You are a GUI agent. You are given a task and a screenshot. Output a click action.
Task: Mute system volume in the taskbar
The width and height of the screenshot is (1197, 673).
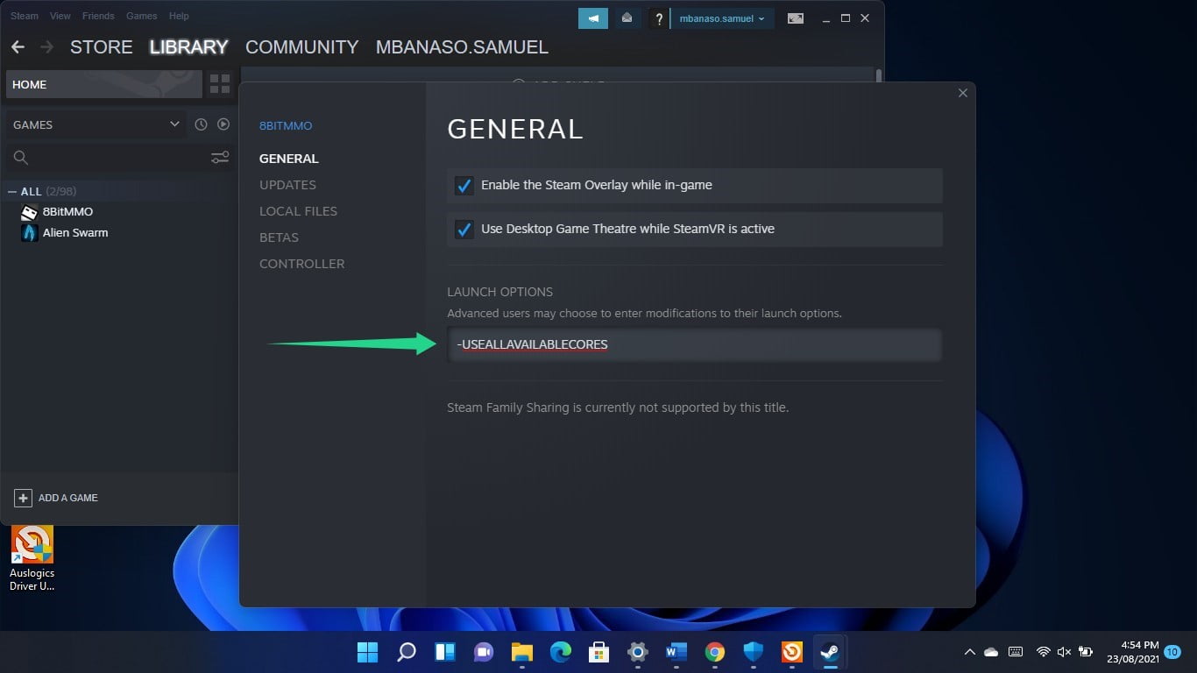click(x=1063, y=652)
